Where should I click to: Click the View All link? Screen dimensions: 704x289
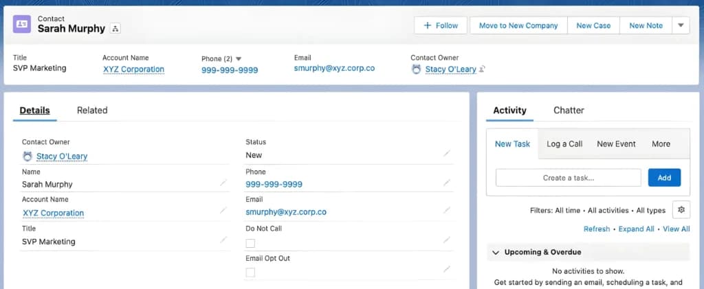click(676, 229)
